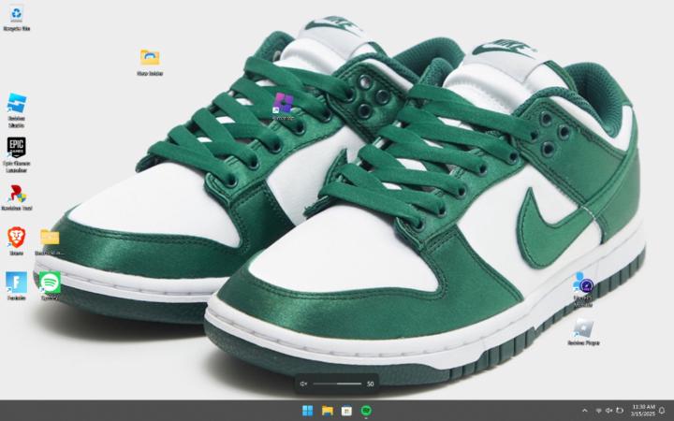This screenshot has width=674, height=421.
Task: Open Spotify from the taskbar
Action: coord(366,411)
